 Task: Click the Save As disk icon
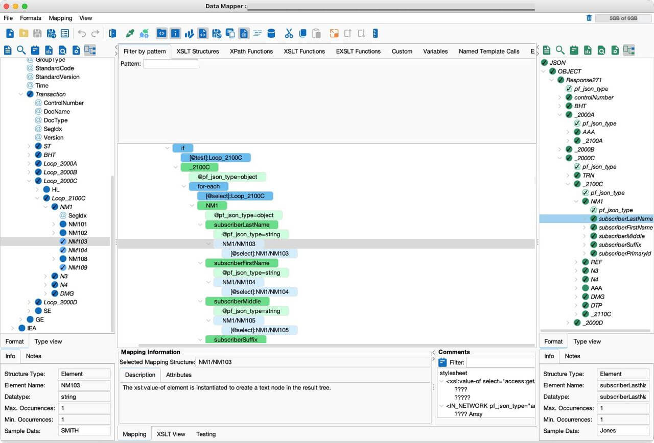click(51, 33)
